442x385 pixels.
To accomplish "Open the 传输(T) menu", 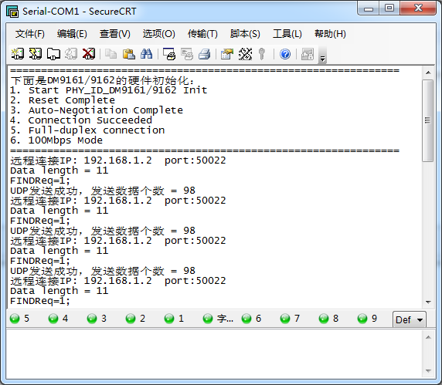I will click(x=202, y=34).
